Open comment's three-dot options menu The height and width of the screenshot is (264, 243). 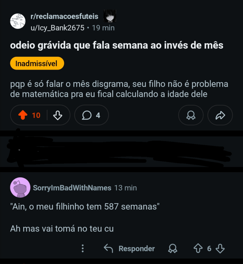83,248
